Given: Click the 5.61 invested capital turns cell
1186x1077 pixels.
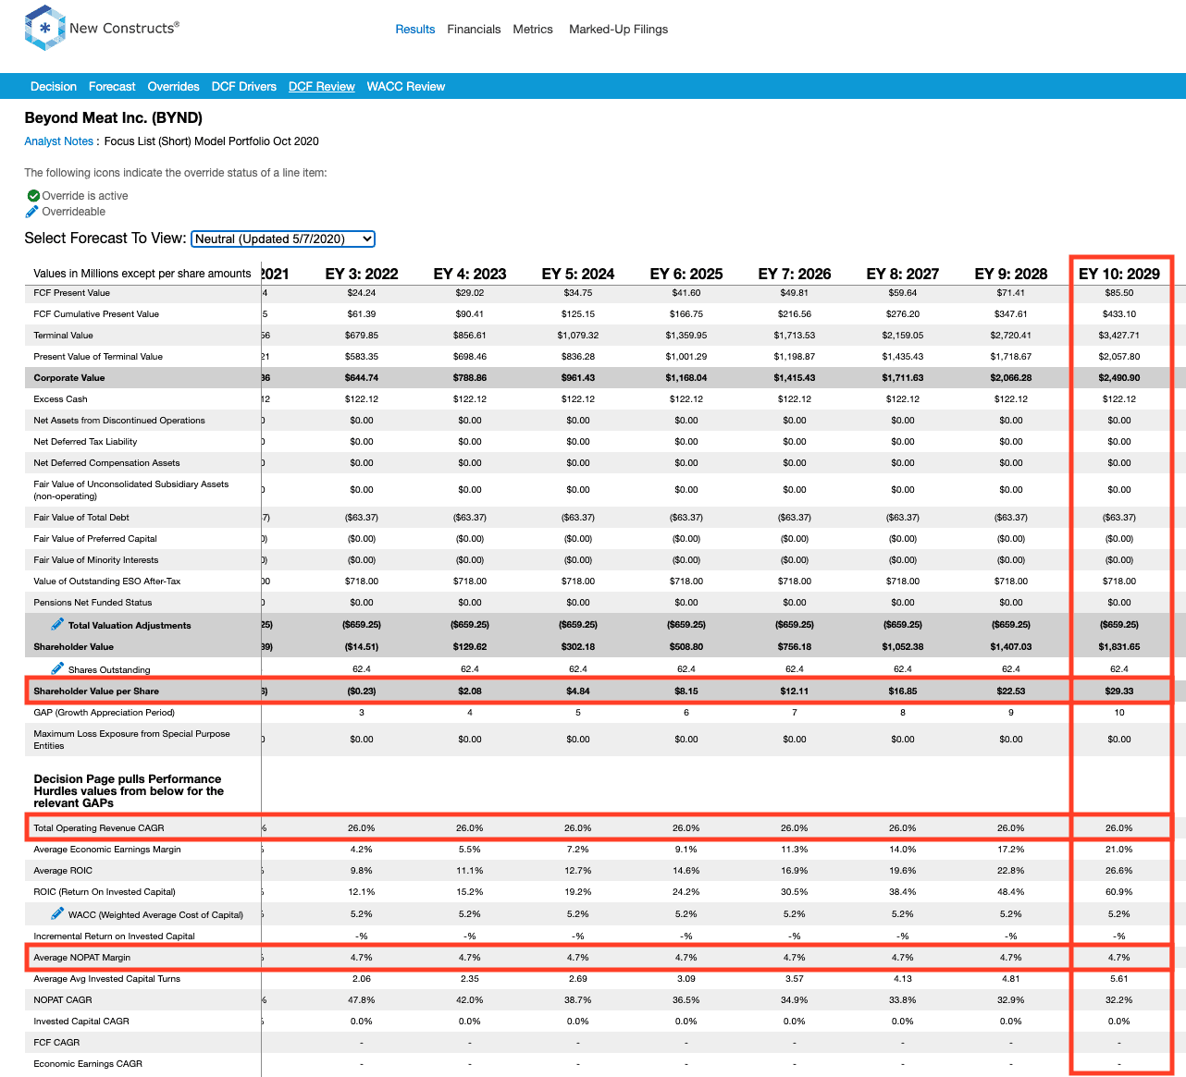Looking at the screenshot, I should point(1119,978).
